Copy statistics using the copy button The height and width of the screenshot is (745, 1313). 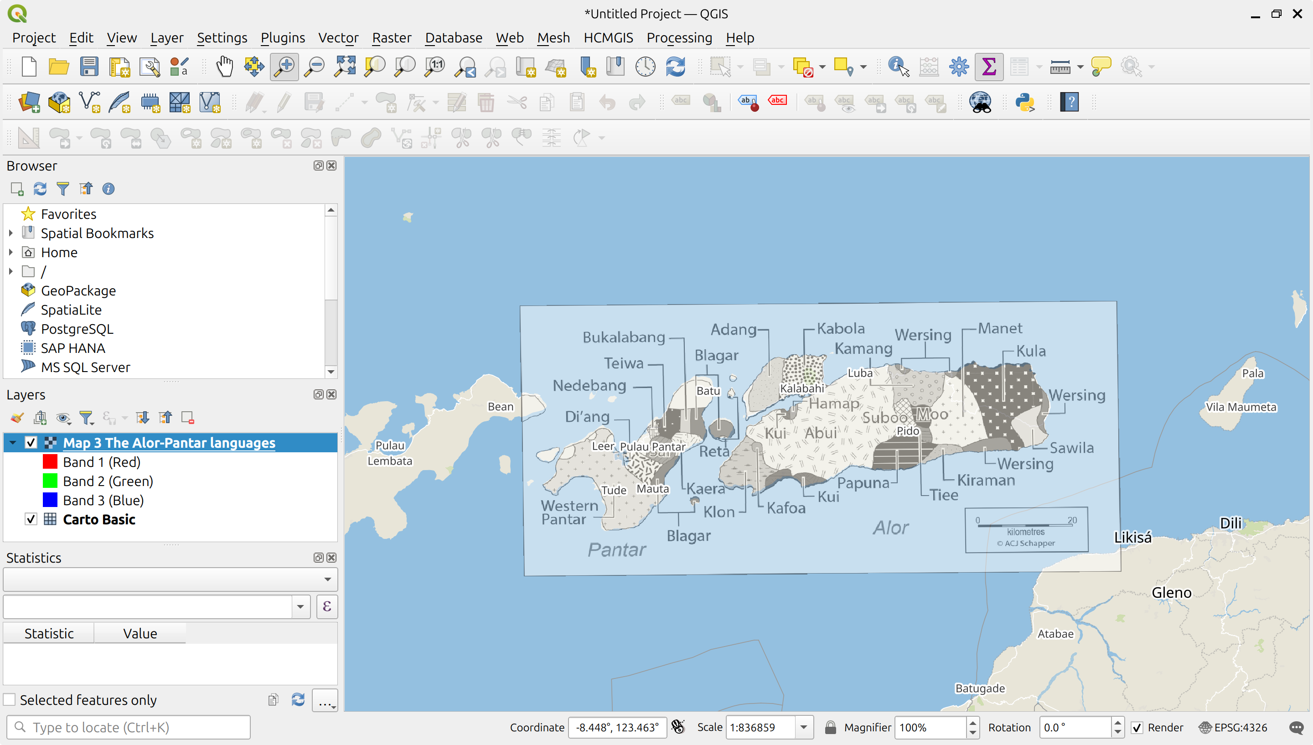tap(273, 699)
